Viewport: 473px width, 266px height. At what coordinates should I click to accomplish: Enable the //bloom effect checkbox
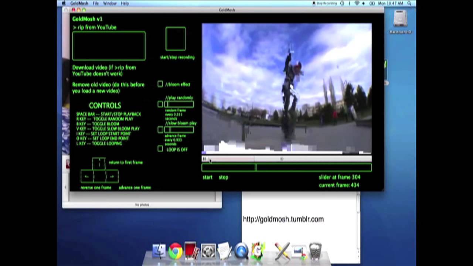[160, 84]
